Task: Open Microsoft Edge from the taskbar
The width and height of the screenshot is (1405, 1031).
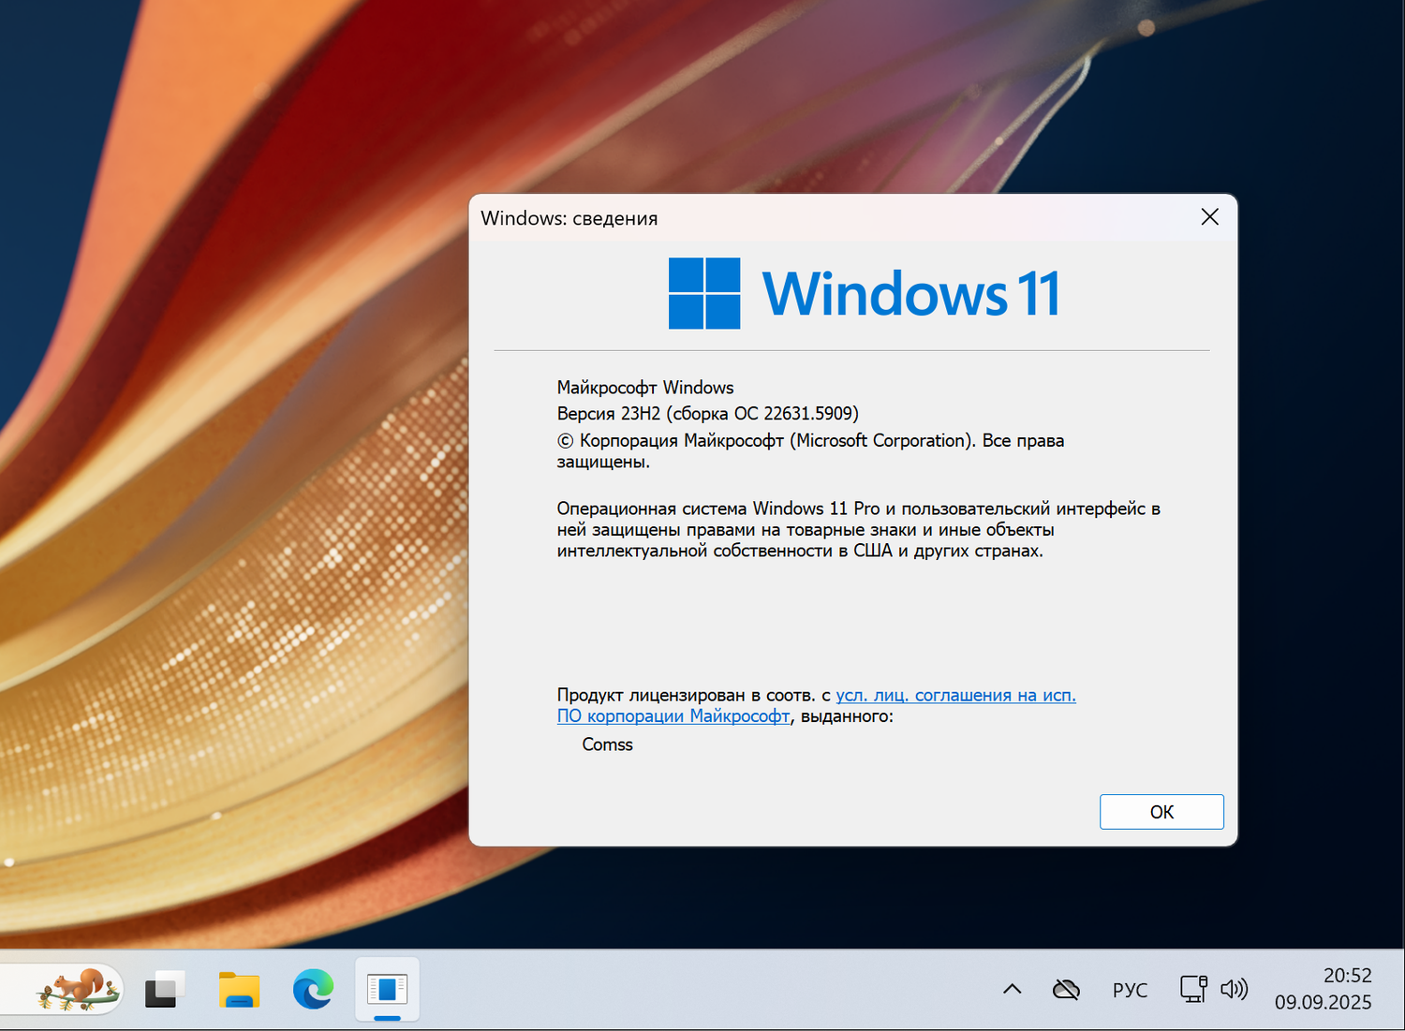Action: [x=312, y=989]
